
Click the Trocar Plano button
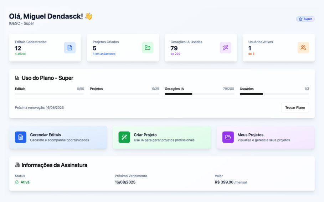point(295,107)
